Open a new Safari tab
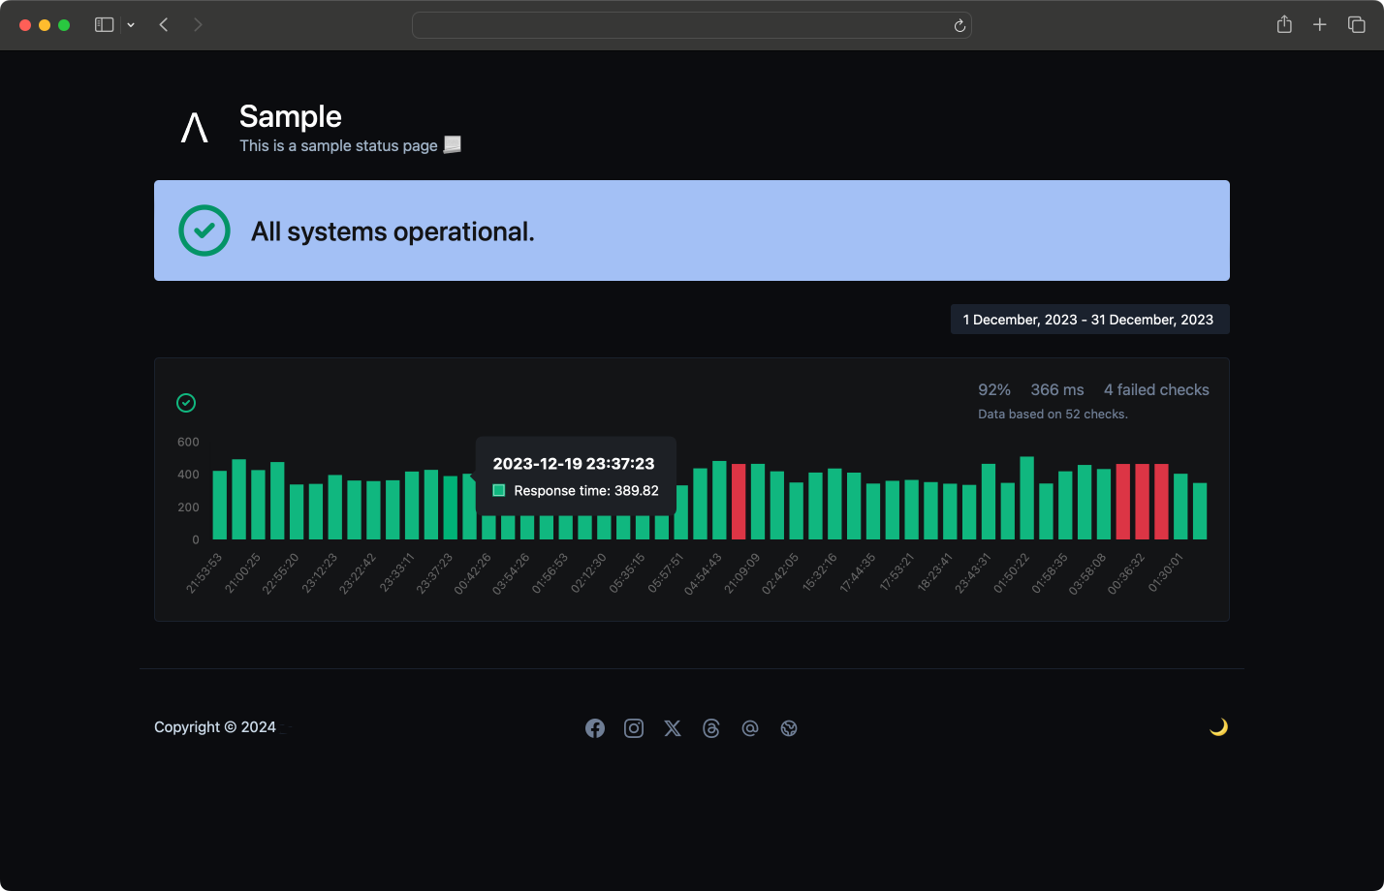1384x891 pixels. click(x=1320, y=25)
